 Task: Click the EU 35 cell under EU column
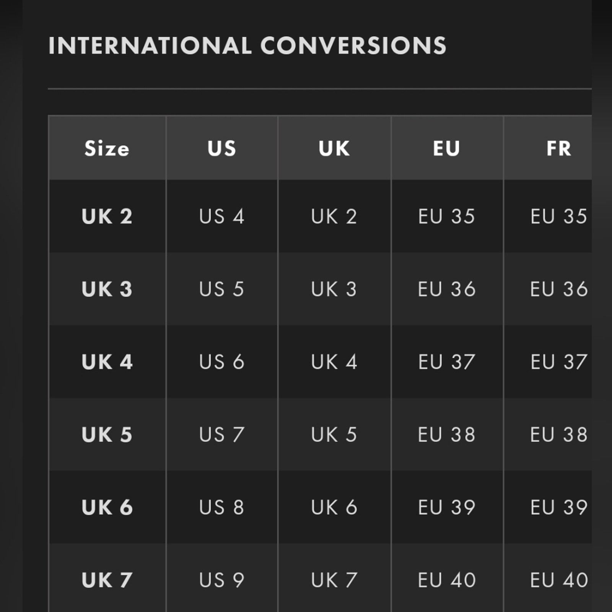click(447, 216)
